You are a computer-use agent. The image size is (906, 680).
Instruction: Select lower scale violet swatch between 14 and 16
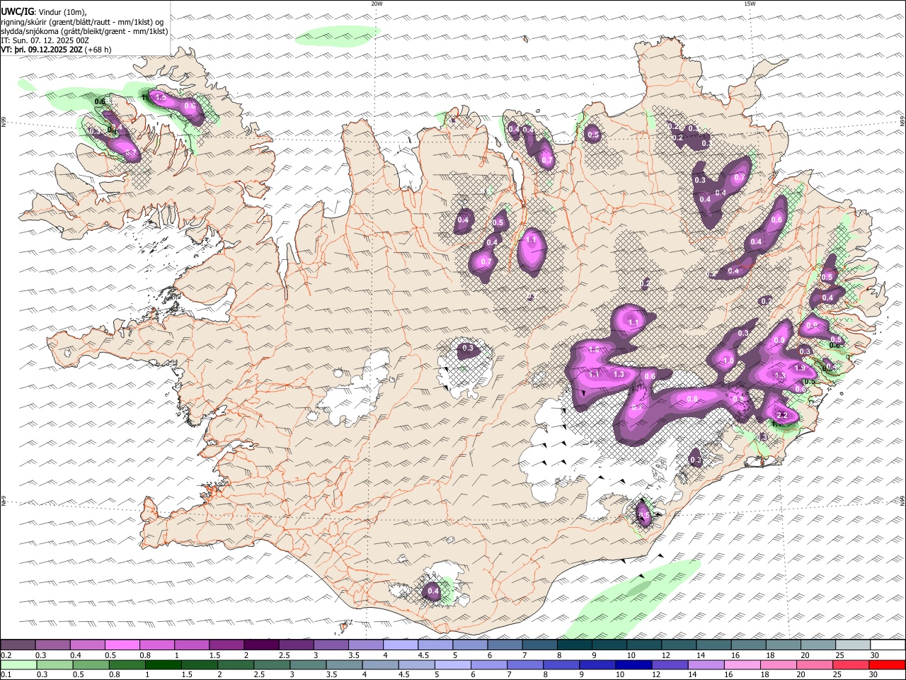(706, 665)
